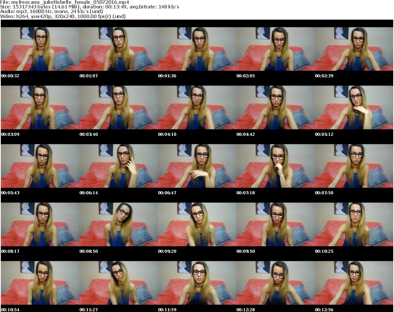The height and width of the screenshot is (312, 394).
Task: Select the thumbnail stamped 00:05:43
Action: tap(40, 166)
